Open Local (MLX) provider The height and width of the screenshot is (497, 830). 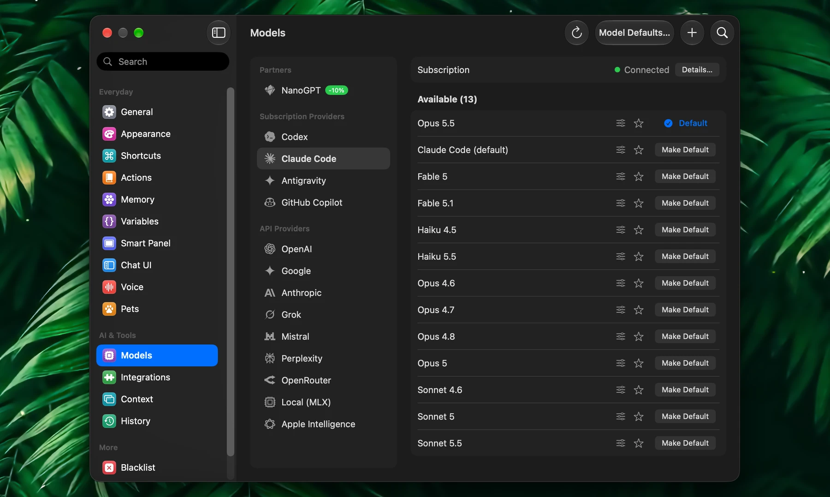(x=323, y=402)
